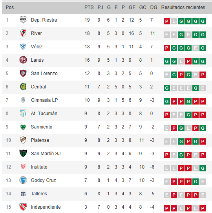Click the Platense shield icon
This screenshot has height=213, width=212.
23,140
